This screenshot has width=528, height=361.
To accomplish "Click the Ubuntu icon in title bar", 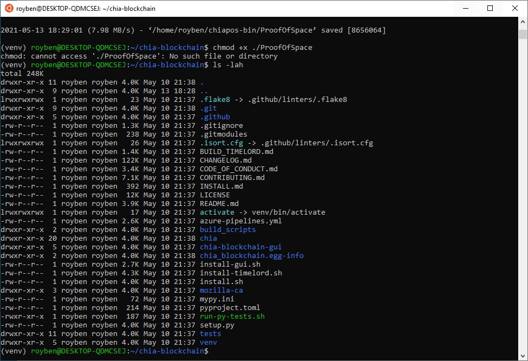I will [9, 9].
